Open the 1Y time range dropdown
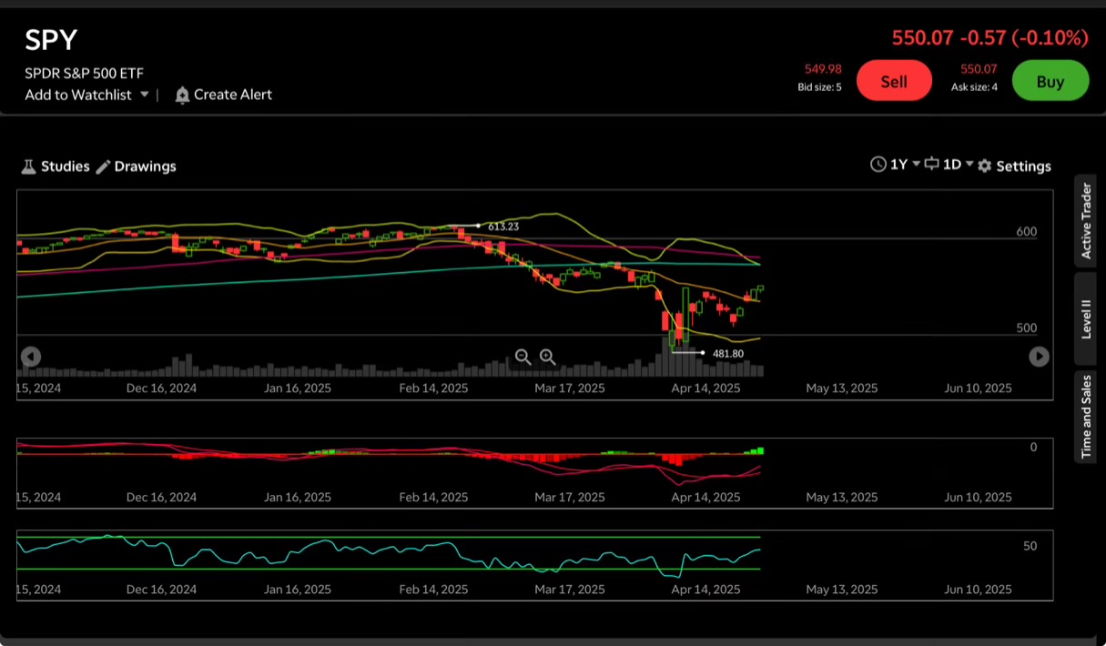 [905, 165]
